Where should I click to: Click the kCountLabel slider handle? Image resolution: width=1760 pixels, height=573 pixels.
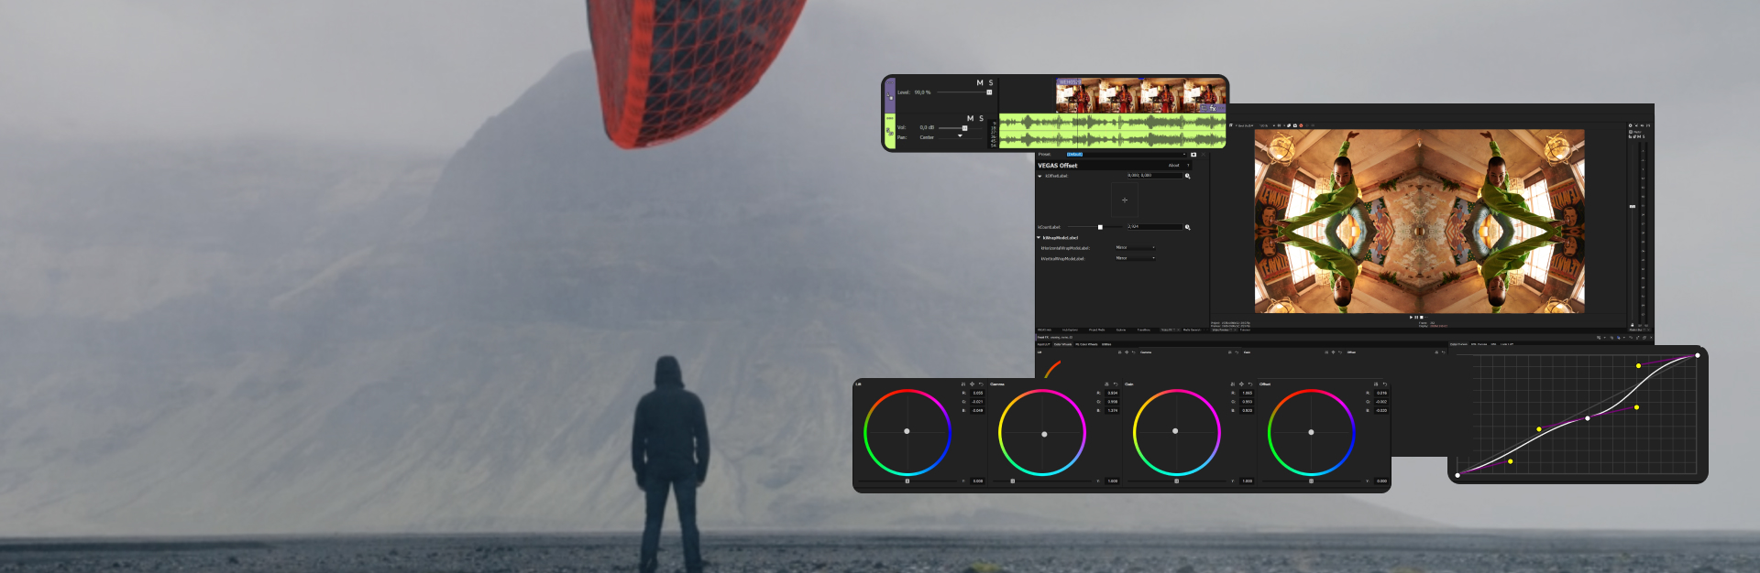(1100, 227)
